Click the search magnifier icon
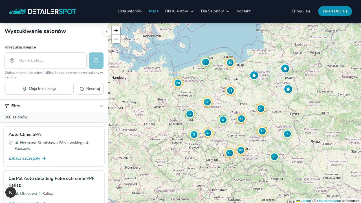 tap(96, 61)
